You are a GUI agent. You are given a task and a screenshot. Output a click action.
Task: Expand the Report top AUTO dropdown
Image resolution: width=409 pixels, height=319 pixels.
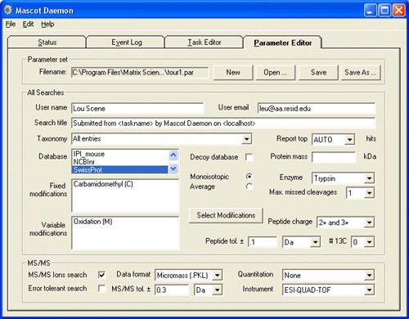[349, 140]
